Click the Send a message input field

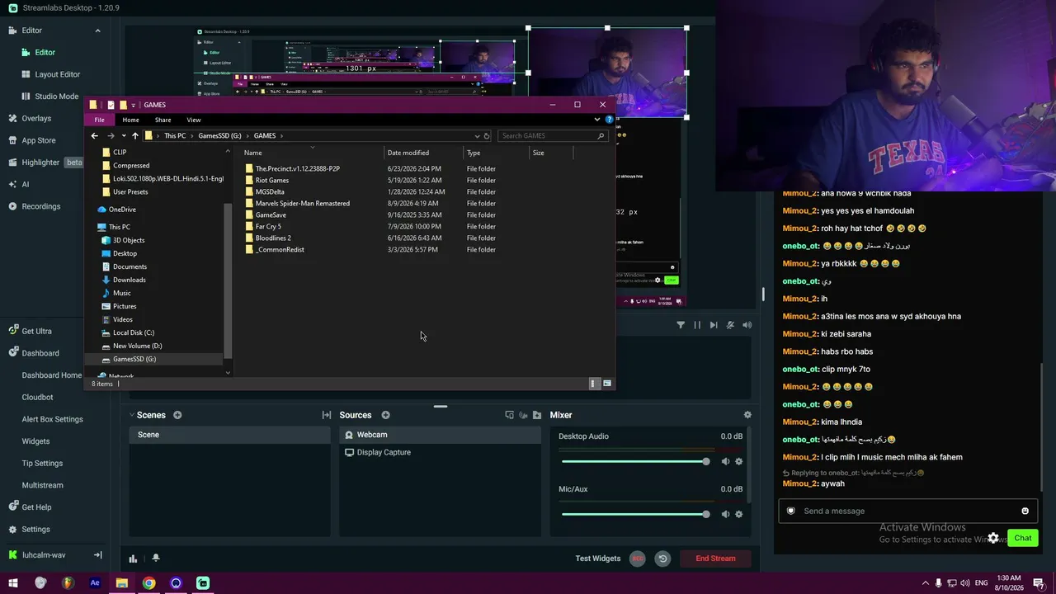pyautogui.click(x=907, y=511)
